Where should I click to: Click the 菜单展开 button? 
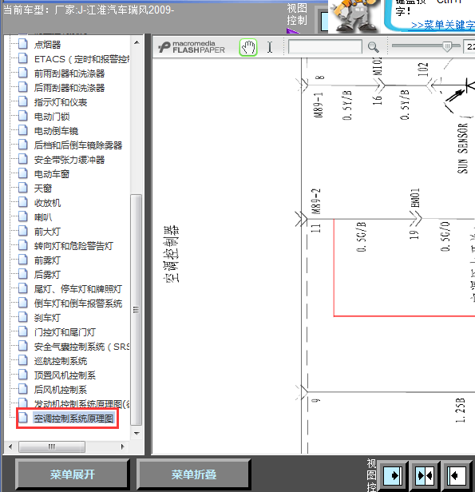(x=73, y=474)
